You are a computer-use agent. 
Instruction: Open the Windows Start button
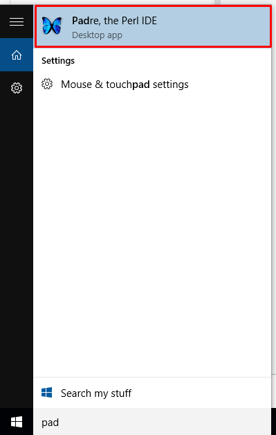tap(17, 422)
